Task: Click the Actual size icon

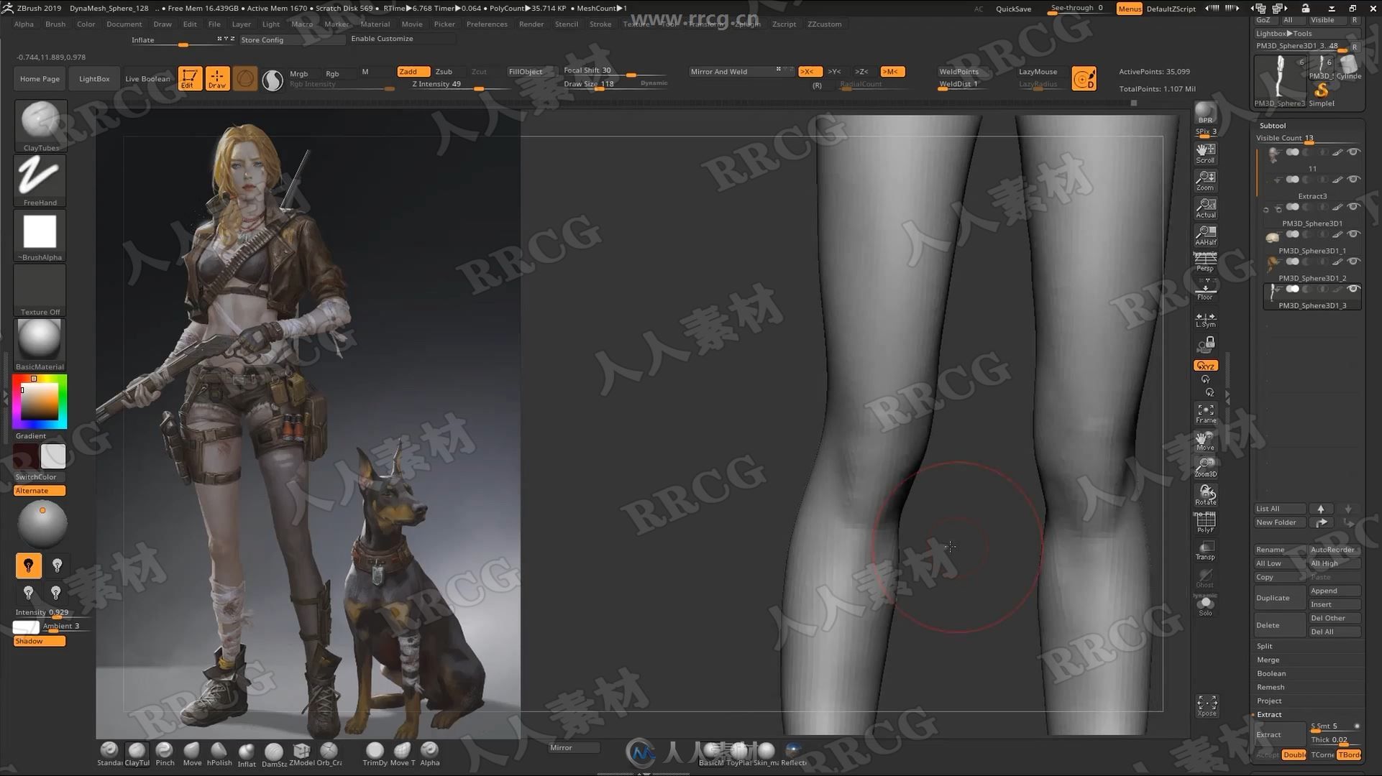Action: pos(1206,208)
